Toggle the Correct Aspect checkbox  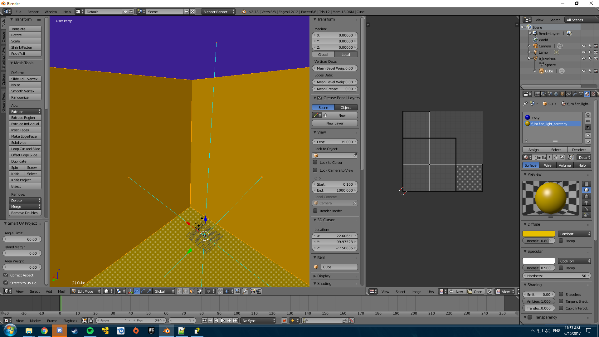(6, 275)
